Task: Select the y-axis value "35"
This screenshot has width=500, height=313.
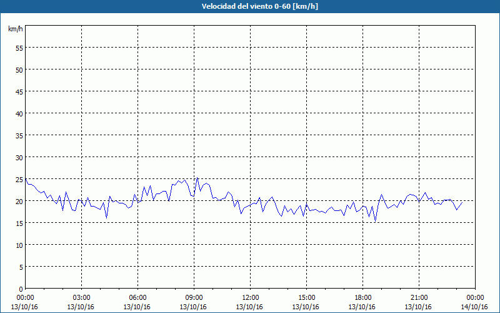Action: pos(19,135)
